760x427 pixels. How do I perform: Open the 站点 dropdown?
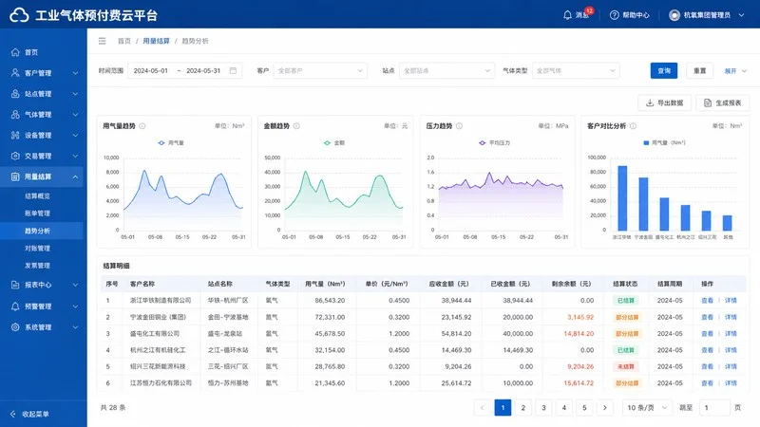[x=446, y=70]
